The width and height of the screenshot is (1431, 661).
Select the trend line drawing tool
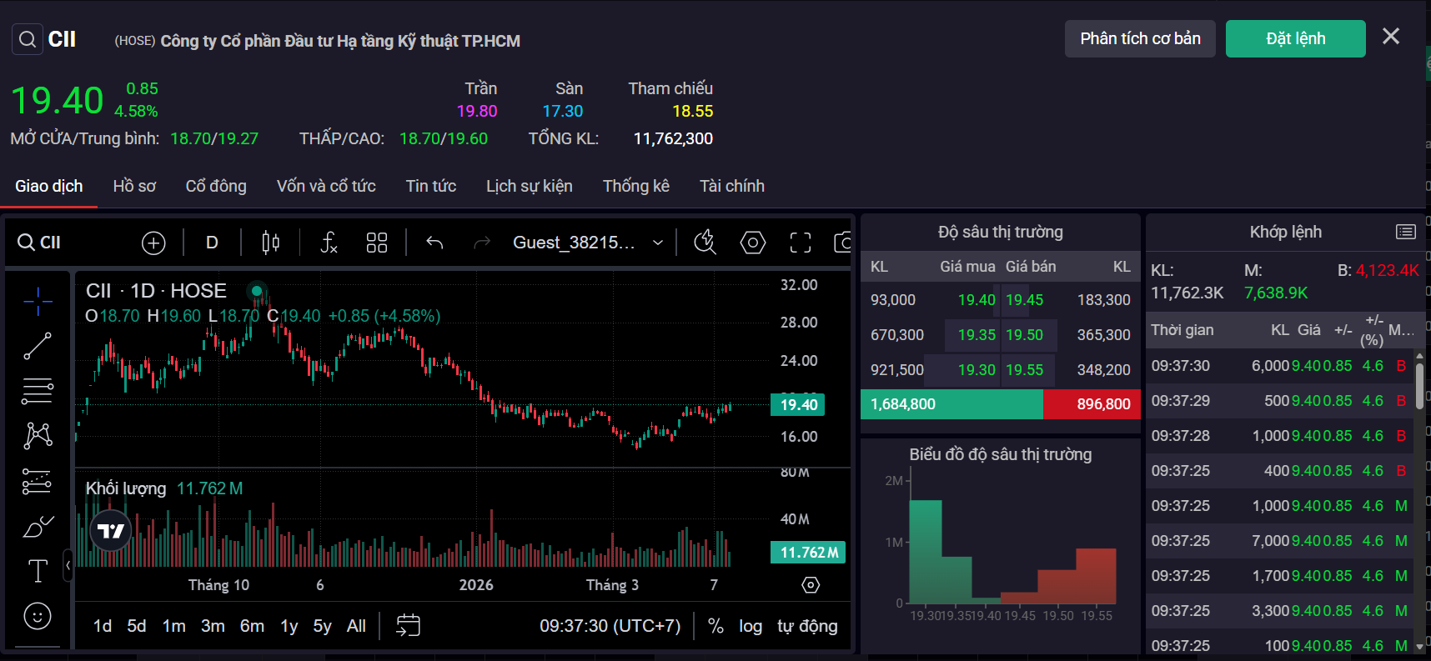click(x=38, y=346)
